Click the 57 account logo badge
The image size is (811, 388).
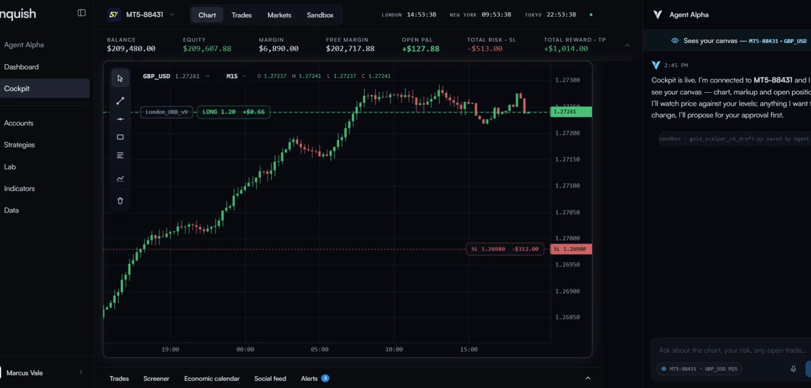click(114, 15)
